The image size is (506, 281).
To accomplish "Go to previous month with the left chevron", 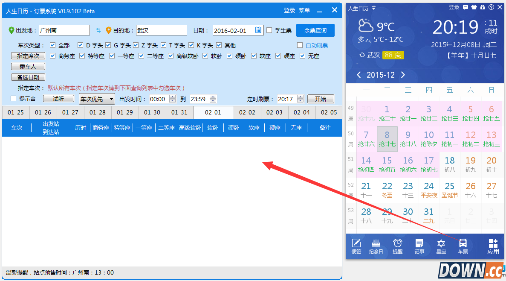I will click(x=359, y=75).
